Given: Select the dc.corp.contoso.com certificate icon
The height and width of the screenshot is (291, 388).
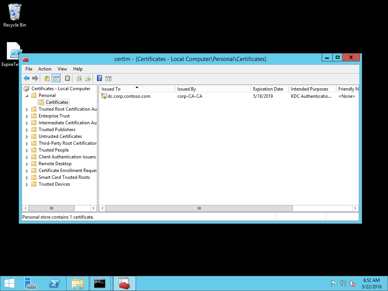Looking at the screenshot, I should click(104, 96).
